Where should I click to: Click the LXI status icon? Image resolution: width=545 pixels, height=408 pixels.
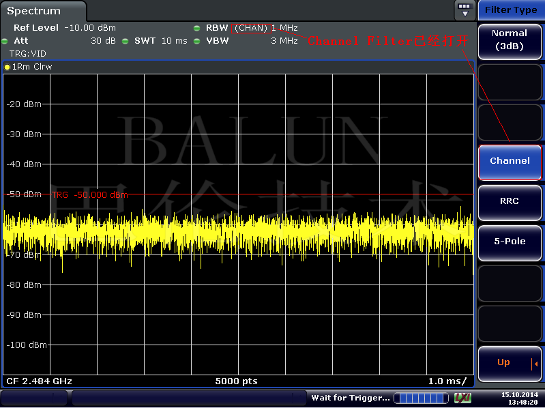click(x=462, y=398)
